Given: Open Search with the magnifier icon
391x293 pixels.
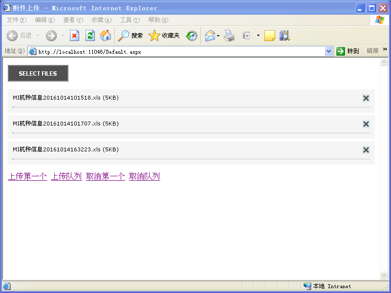Looking at the screenshot, I should click(x=124, y=36).
